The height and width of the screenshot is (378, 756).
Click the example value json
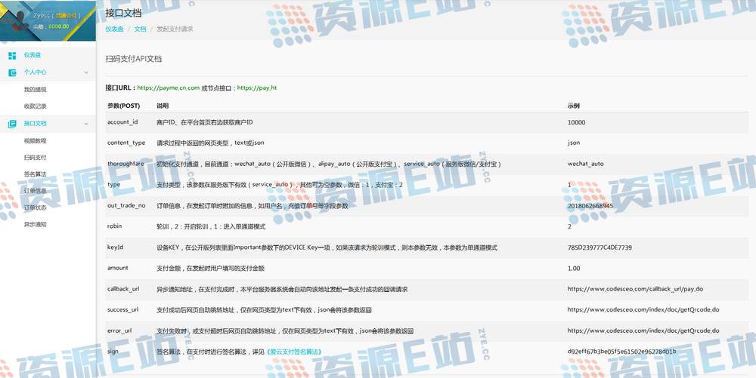[574, 143]
